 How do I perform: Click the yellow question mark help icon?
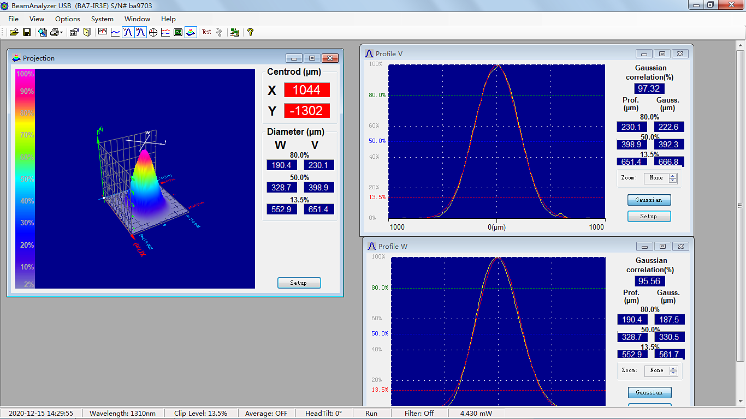[250, 32]
